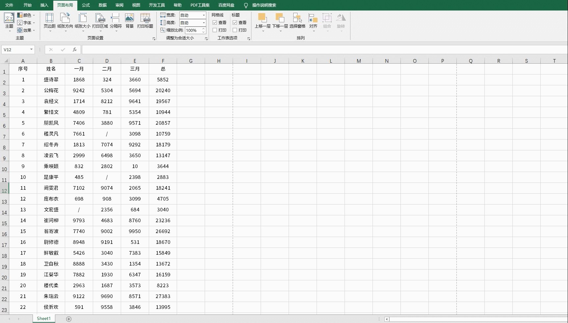Screen dimensions: 568x323
Task: Click the 旋转 rotate icon
Action: (341, 18)
